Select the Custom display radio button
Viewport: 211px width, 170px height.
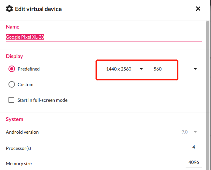pos(12,84)
